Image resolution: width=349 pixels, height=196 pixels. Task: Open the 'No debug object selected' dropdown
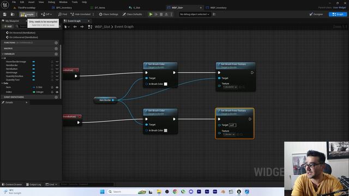point(195,14)
